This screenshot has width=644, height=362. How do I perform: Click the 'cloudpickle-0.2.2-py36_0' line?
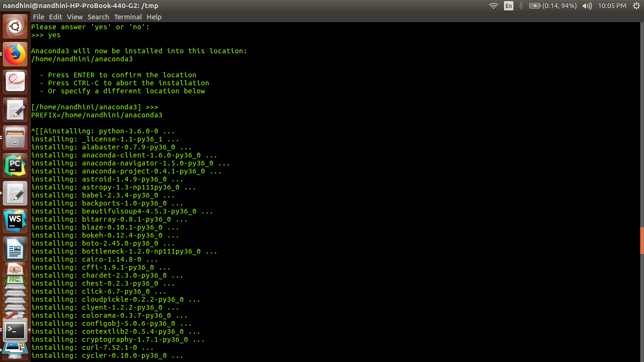click(116, 299)
